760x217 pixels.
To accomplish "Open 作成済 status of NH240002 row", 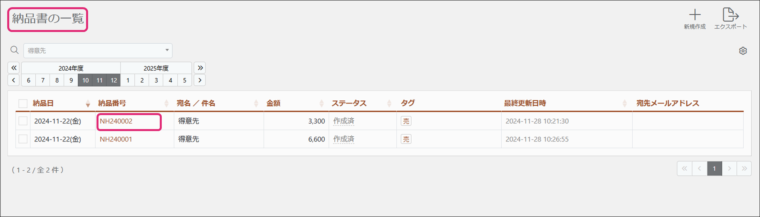I will 344,121.
